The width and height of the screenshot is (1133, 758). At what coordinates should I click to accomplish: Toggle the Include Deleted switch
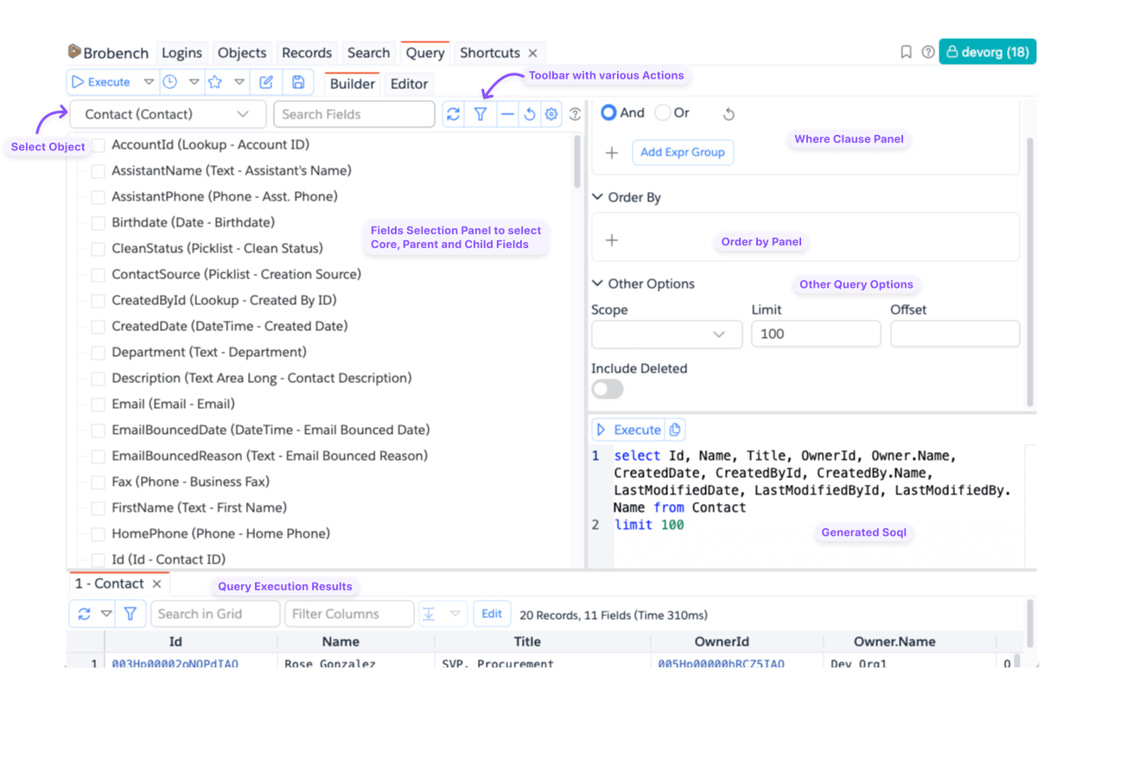pos(608,389)
